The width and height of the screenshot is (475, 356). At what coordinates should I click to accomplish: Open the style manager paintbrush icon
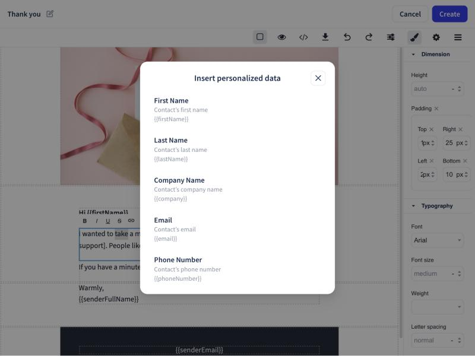coord(414,37)
